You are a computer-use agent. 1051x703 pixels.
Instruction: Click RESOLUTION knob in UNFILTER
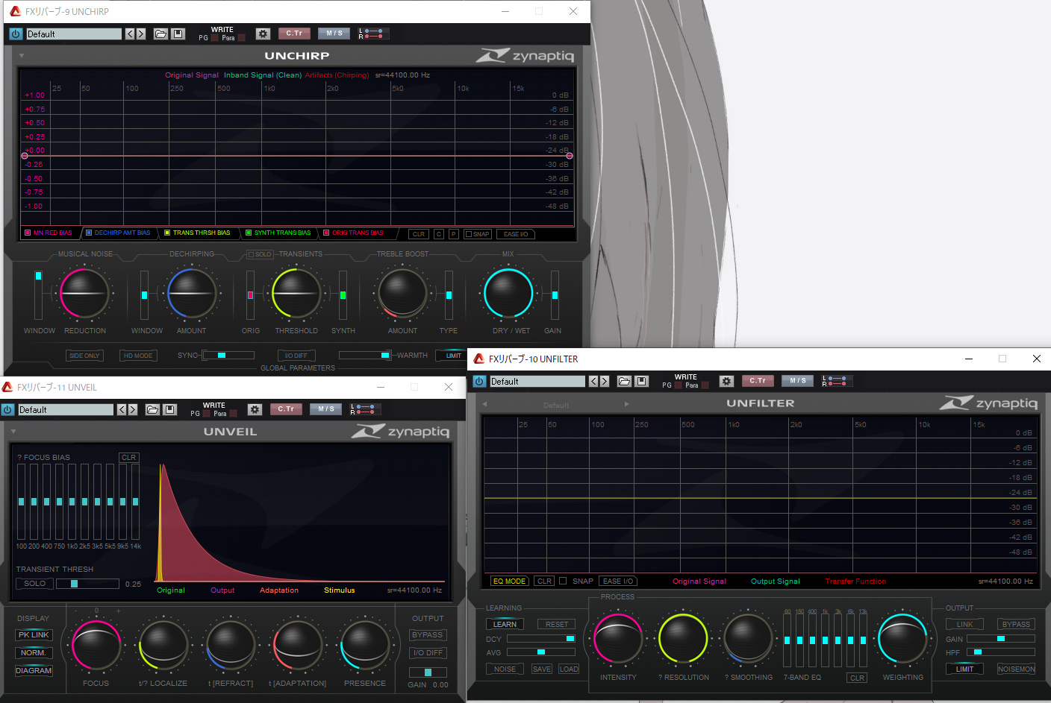click(x=683, y=639)
